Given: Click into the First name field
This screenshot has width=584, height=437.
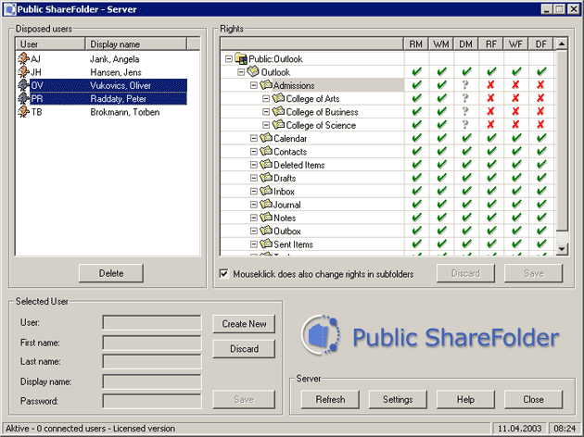Looking at the screenshot, I should point(151,343).
